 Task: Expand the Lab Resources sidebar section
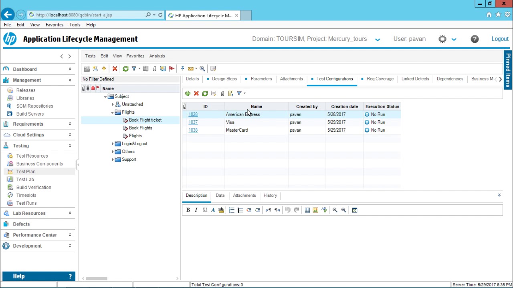pyautogui.click(x=70, y=213)
